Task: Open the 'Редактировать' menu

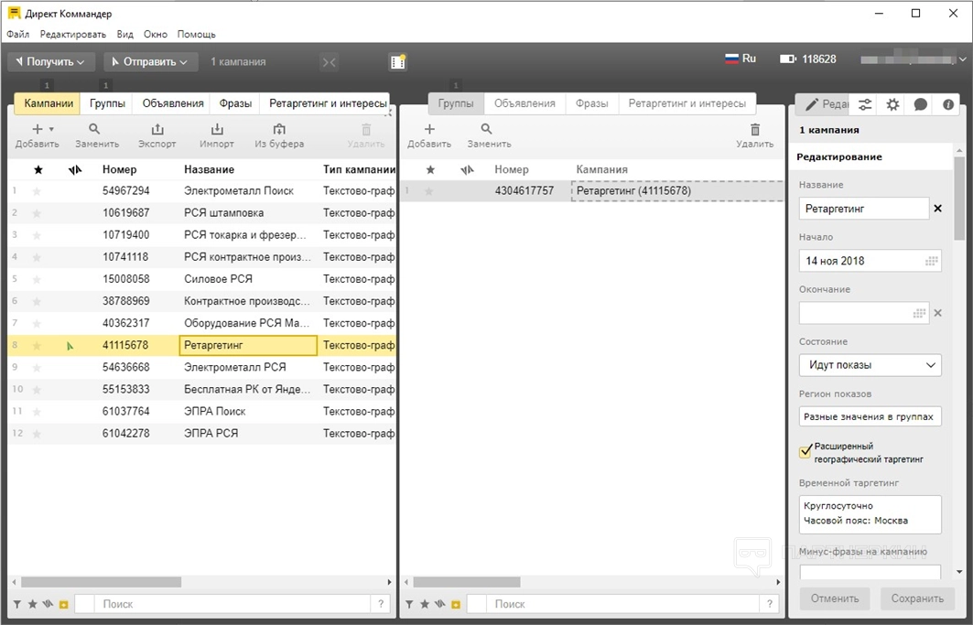Action: [73, 34]
